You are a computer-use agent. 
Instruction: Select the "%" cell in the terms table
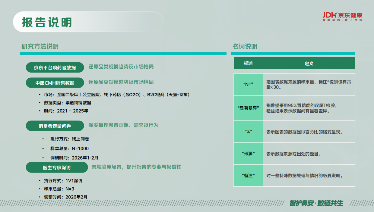point(248,132)
